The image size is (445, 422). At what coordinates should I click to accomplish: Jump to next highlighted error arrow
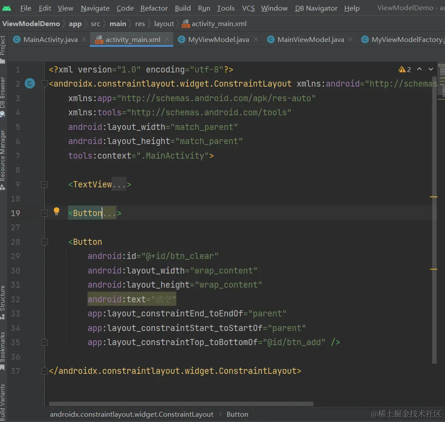(x=430, y=69)
